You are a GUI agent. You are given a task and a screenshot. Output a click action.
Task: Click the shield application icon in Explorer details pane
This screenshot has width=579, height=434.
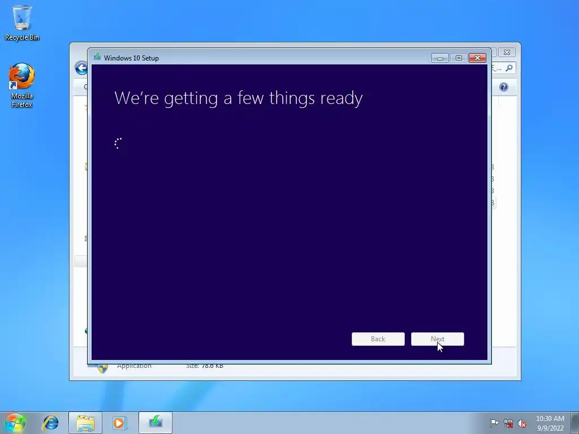(102, 368)
